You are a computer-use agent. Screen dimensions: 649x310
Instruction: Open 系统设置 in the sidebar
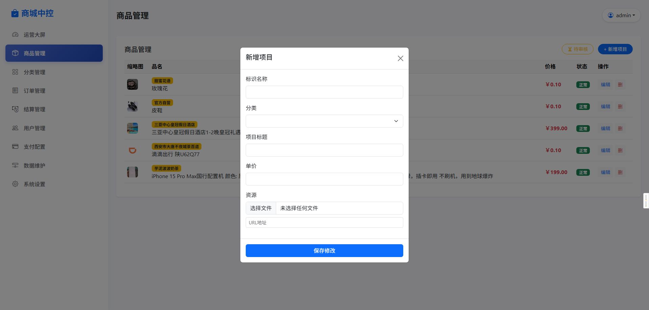pyautogui.click(x=54, y=184)
